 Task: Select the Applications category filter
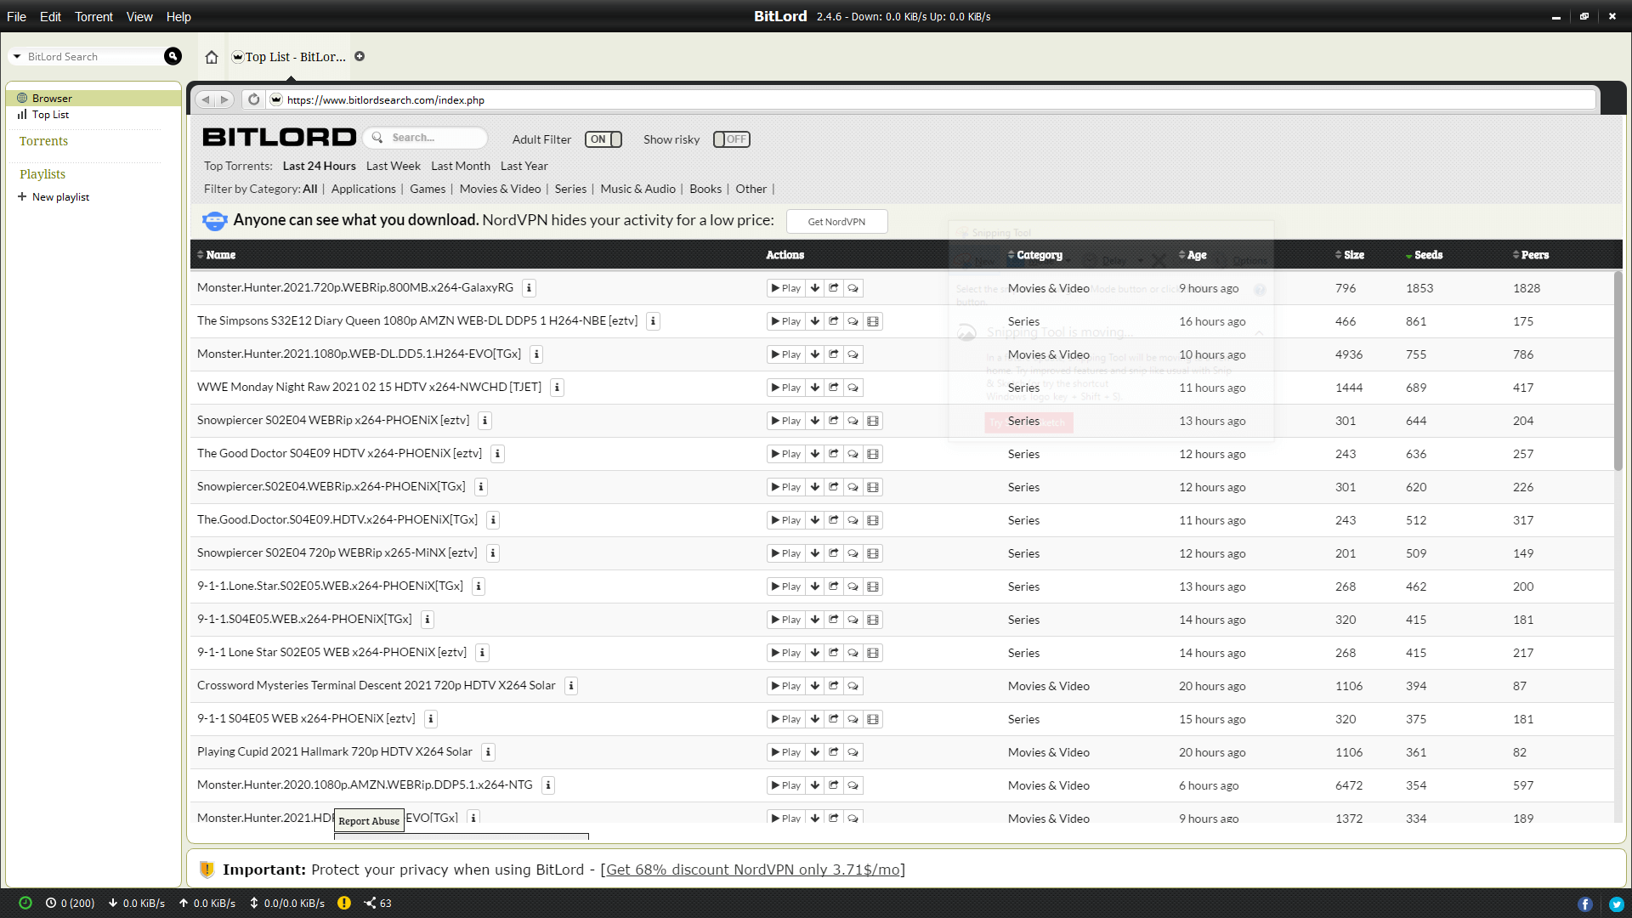(362, 189)
